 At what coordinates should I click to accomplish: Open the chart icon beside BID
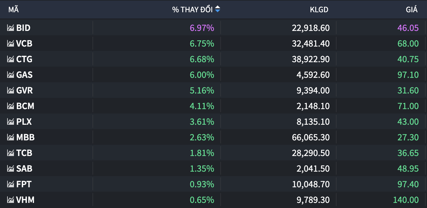point(11,28)
